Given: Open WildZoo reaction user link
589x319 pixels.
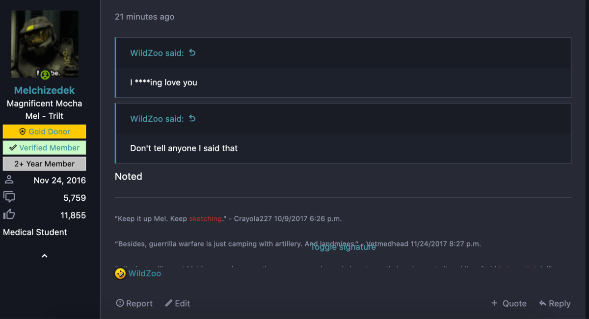Looking at the screenshot, I should pos(145,273).
